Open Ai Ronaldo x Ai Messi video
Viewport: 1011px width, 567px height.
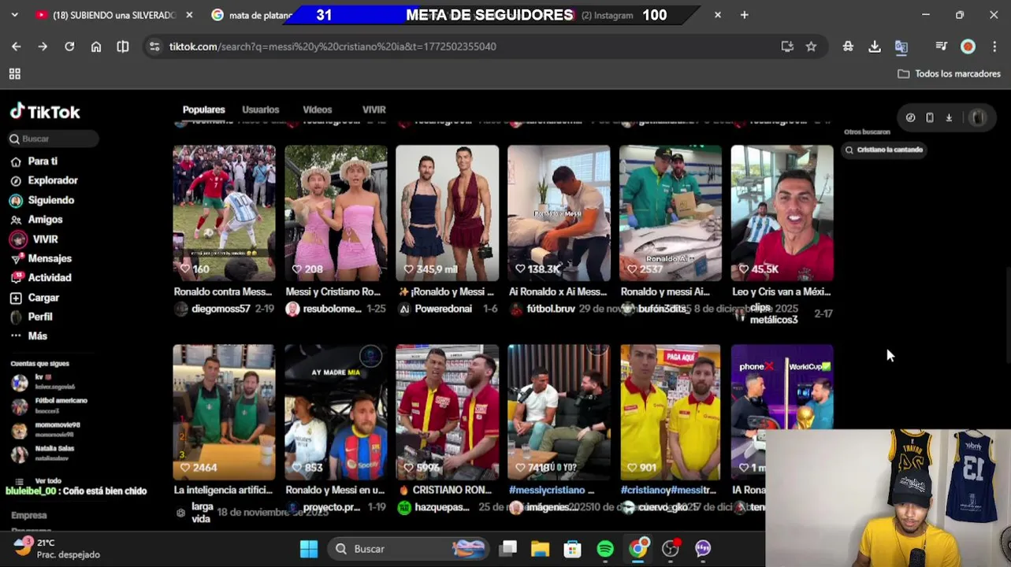click(x=559, y=213)
